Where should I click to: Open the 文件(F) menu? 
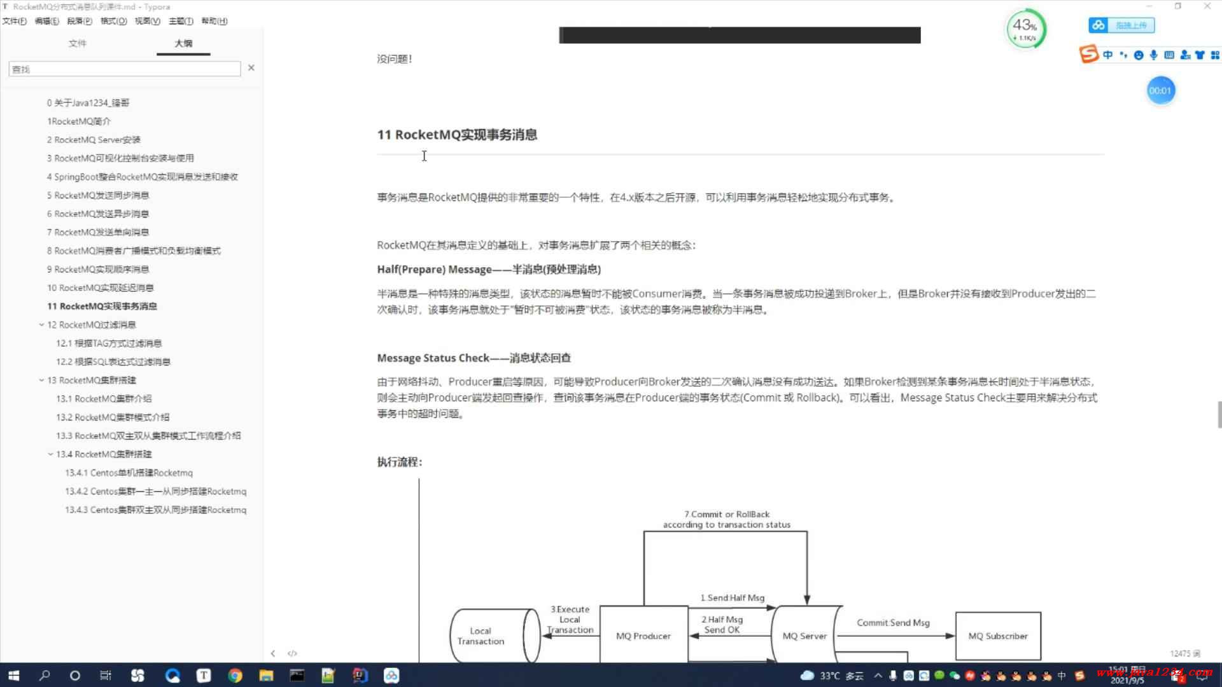tap(15, 21)
